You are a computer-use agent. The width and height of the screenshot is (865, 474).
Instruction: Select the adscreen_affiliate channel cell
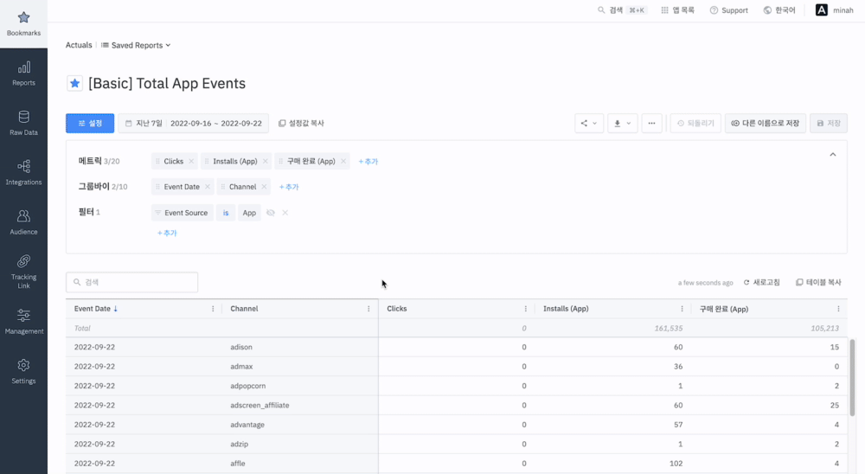point(300,405)
